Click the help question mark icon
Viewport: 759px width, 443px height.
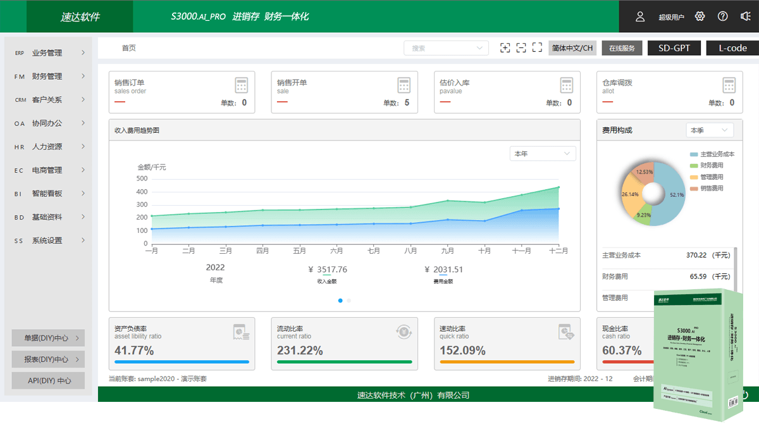coord(722,16)
